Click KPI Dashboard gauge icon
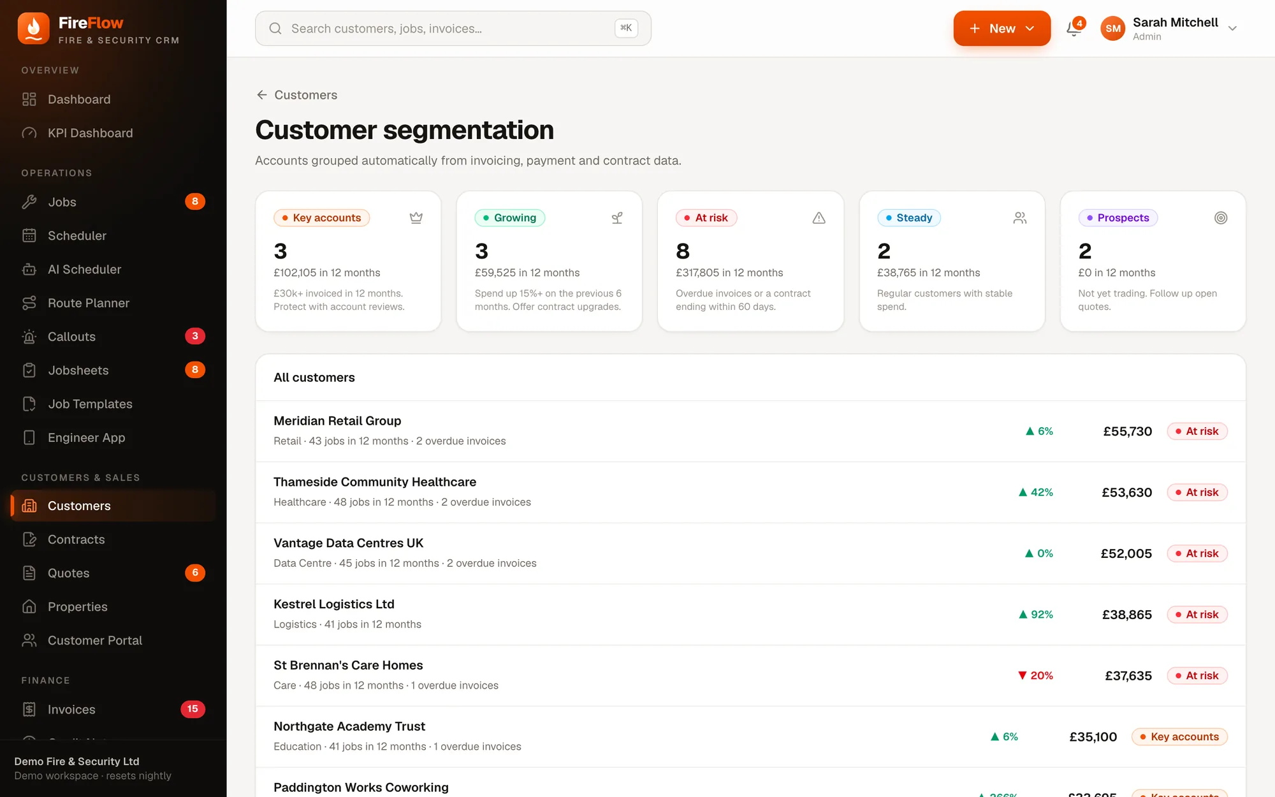The image size is (1275, 797). pos(29,133)
